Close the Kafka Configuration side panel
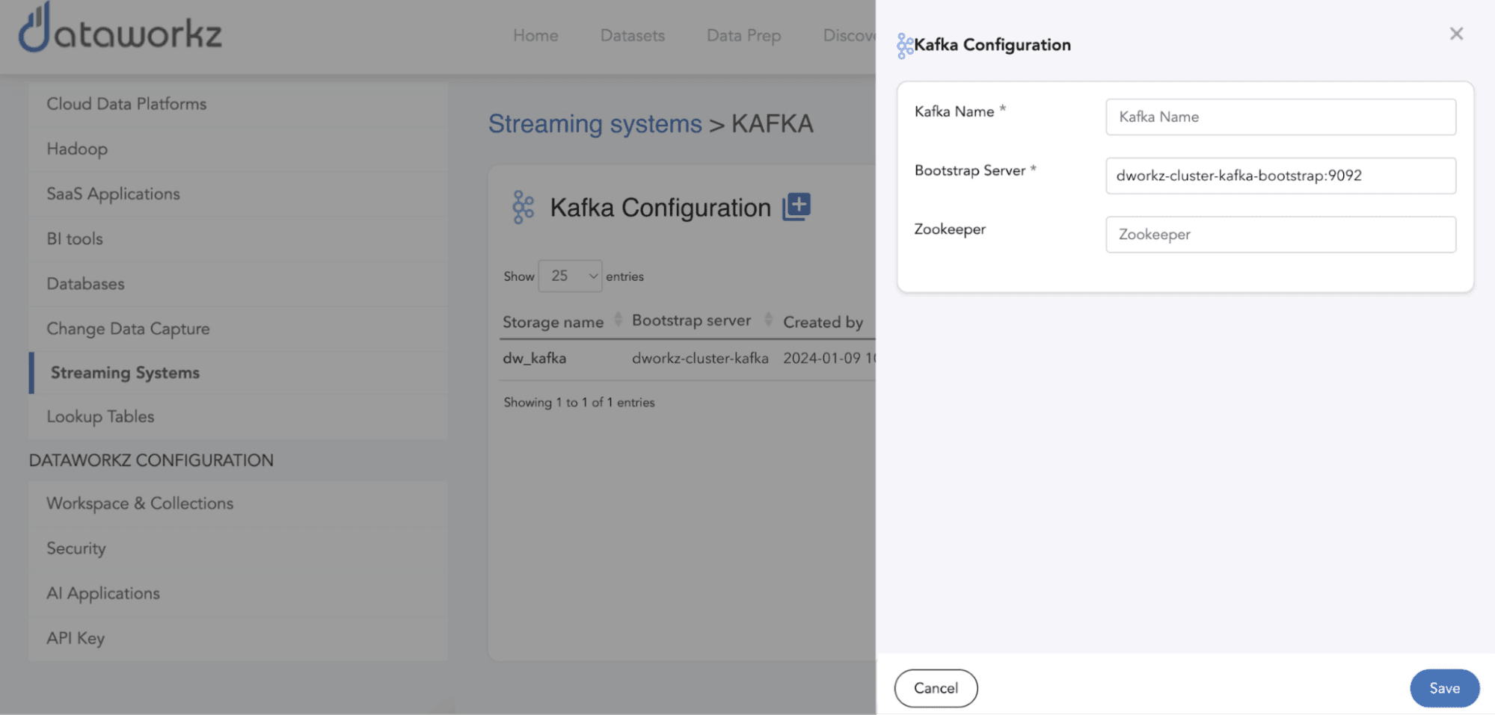 tap(1455, 34)
